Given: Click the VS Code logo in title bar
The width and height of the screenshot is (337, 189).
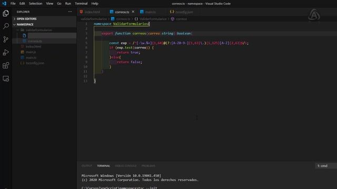Looking at the screenshot, I should [4, 4].
